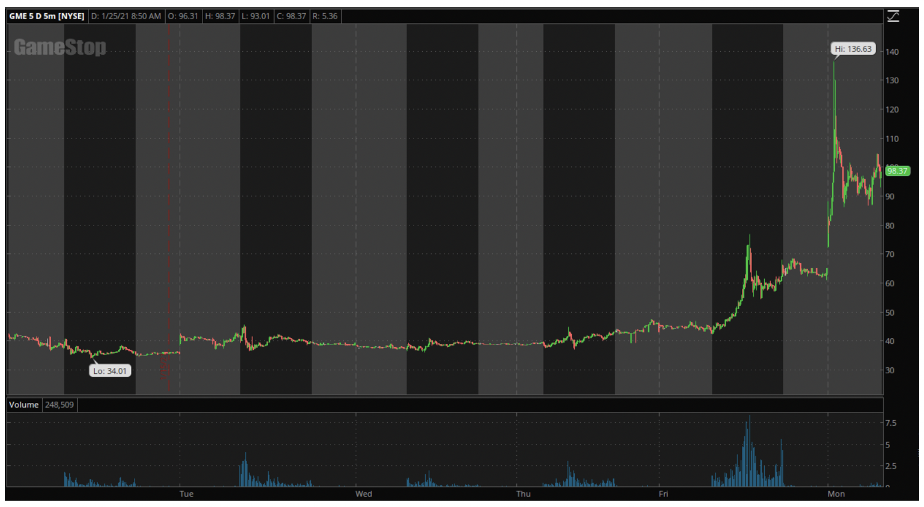Click the green 98.37 last price tag

pos(897,171)
